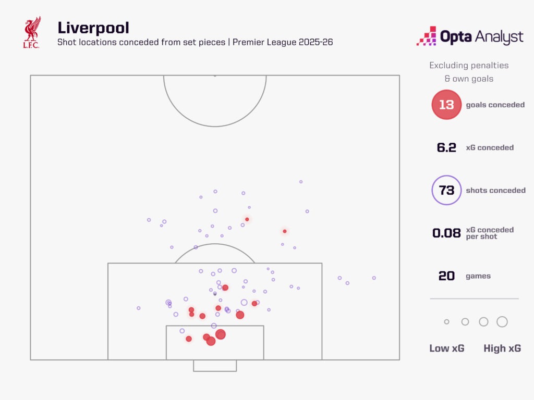
Task: Click the "Excluding penalties & own goals" note
Action: 468,72
